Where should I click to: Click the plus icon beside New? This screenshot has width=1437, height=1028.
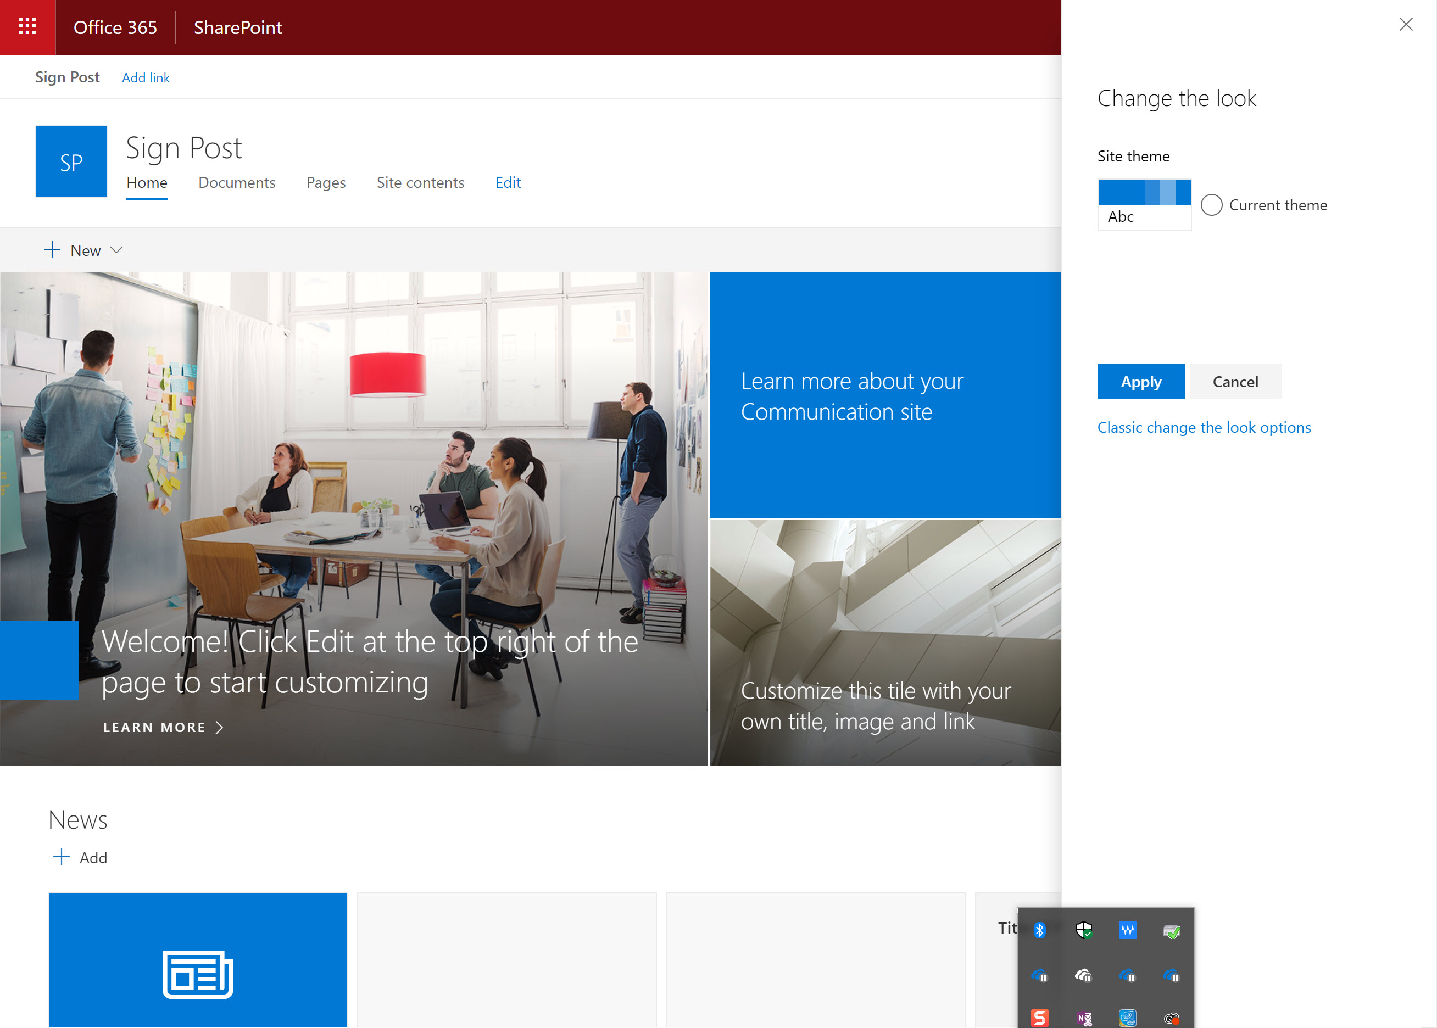tap(53, 249)
